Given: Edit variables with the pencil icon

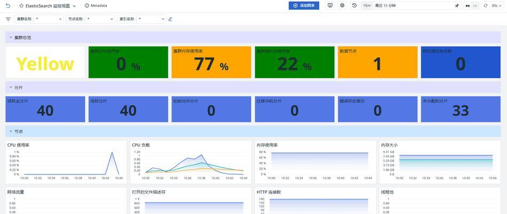Looking at the screenshot, I should pyautogui.click(x=171, y=19).
